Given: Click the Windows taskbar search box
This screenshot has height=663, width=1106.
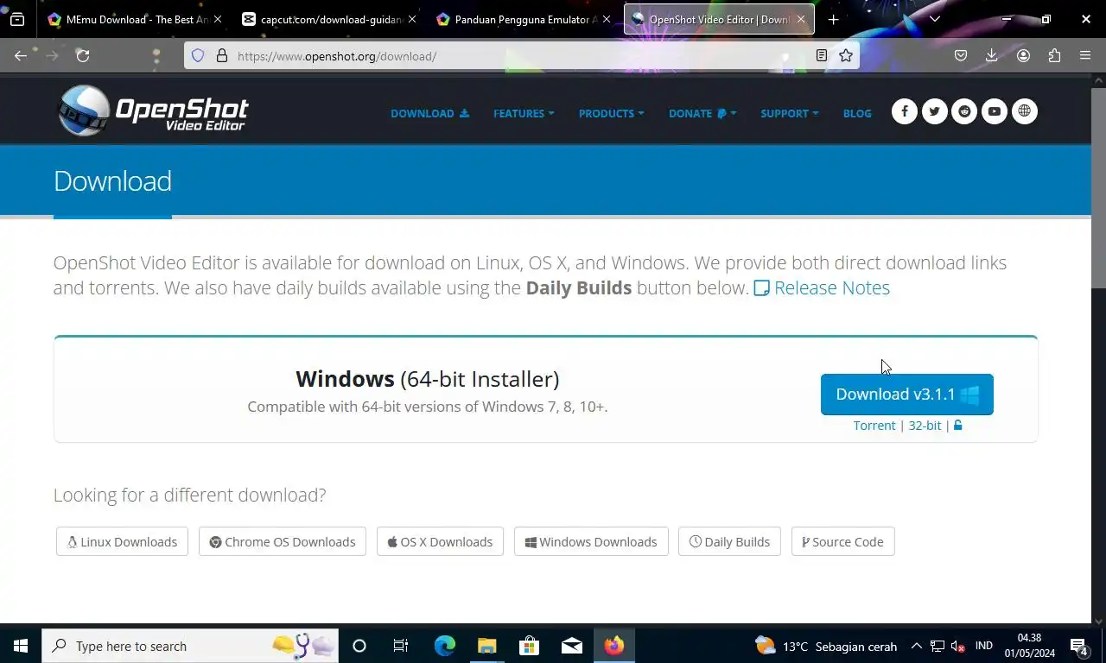Looking at the screenshot, I should 190,646.
